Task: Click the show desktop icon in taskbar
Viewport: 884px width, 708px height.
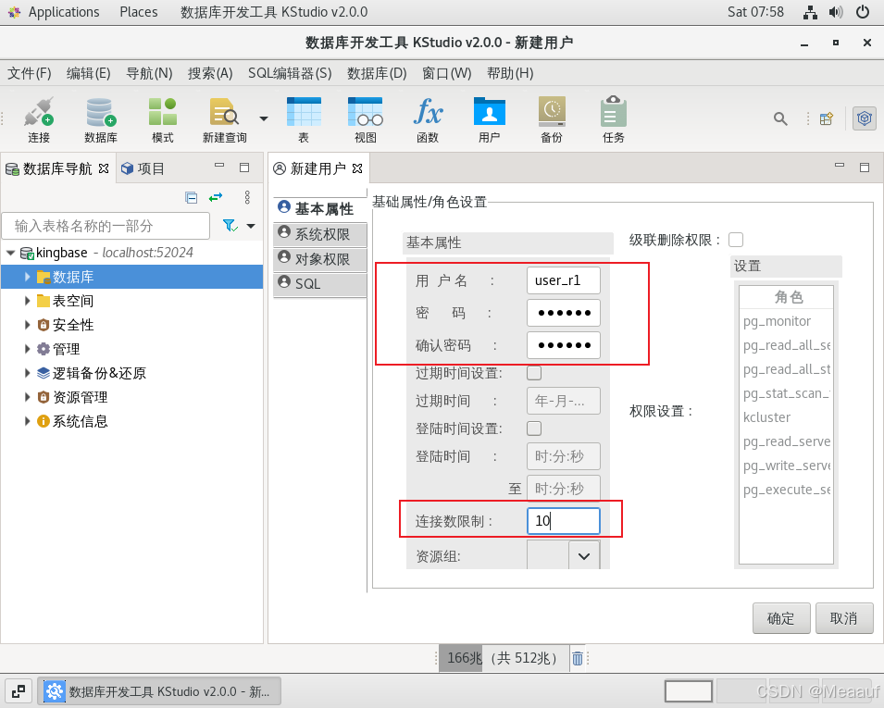Action: point(18,691)
